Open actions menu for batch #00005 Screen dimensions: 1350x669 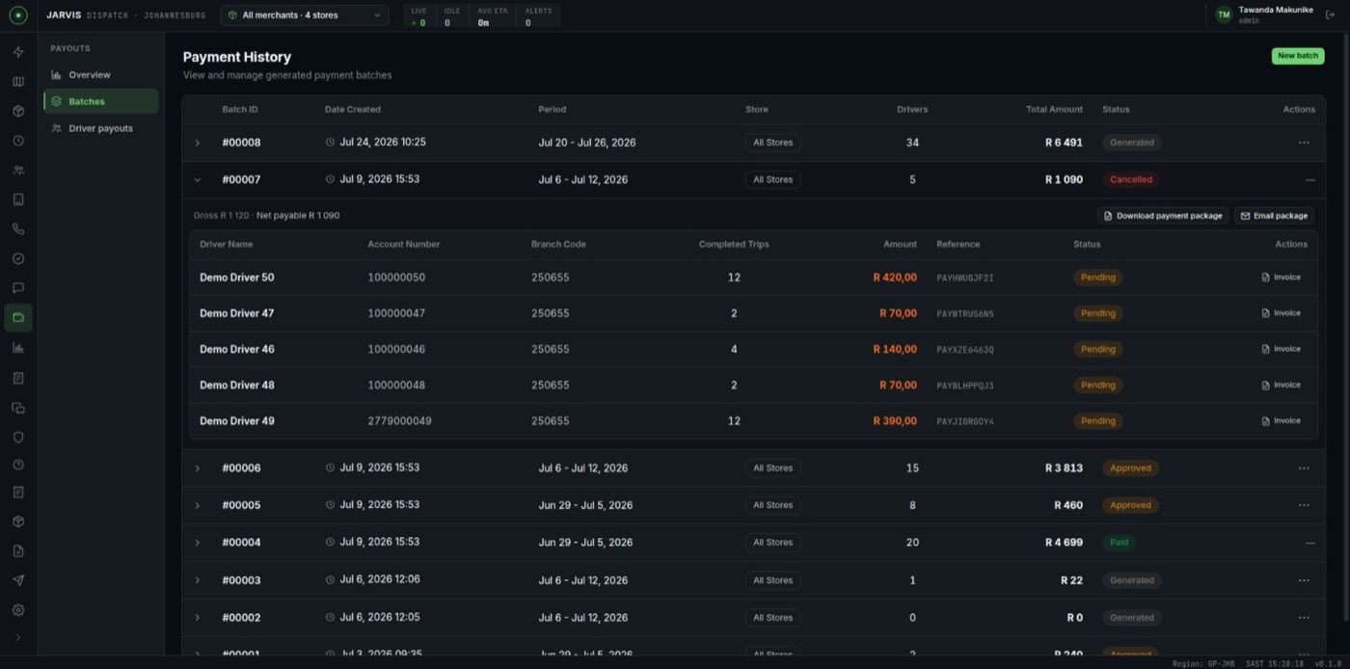click(x=1304, y=505)
